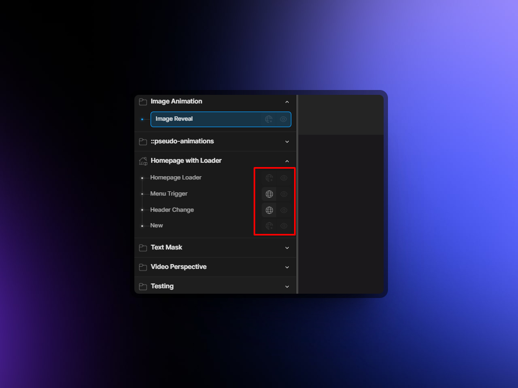Collapse the Homepage with Loader chevron
Screen dimensions: 518x388
point(287,161)
